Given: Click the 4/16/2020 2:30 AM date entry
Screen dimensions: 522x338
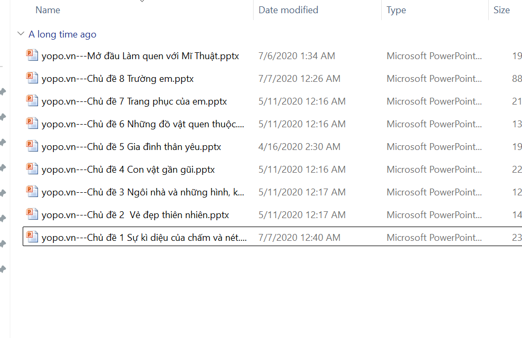Looking at the screenshot, I should [300, 147].
